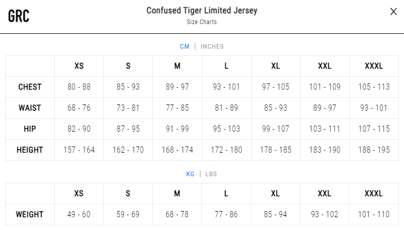Screen dimensions: 404x230
Task: Click the GRC logo
Action: pos(18,16)
